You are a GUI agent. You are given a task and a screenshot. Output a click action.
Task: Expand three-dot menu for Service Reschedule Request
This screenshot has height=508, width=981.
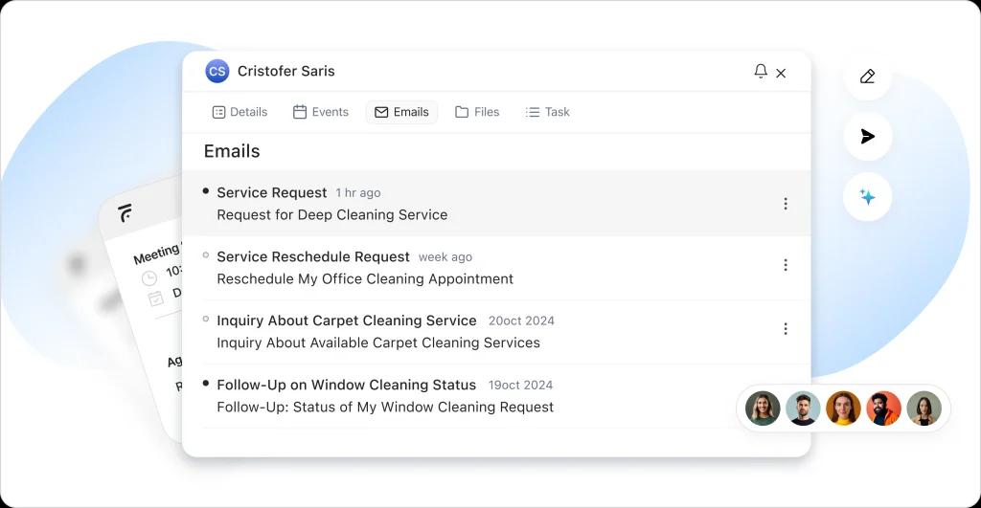coord(786,265)
